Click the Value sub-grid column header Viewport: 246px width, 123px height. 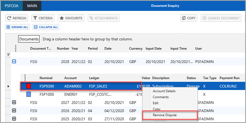146,78
